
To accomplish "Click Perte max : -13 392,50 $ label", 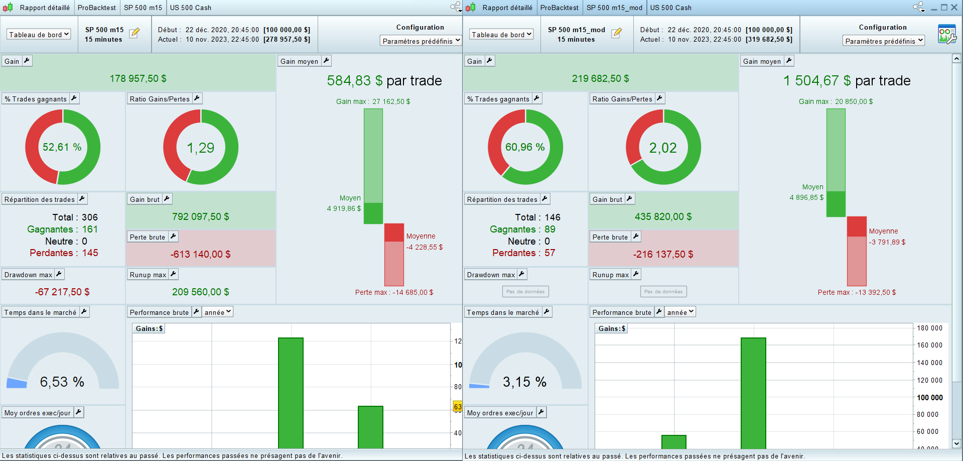I will tap(857, 292).
